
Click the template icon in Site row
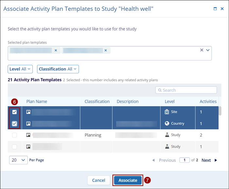point(28,112)
